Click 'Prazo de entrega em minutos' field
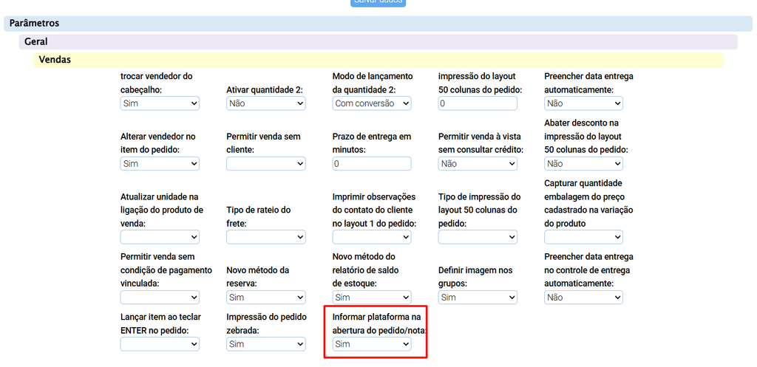The width and height of the screenshot is (757, 367). [x=372, y=163]
